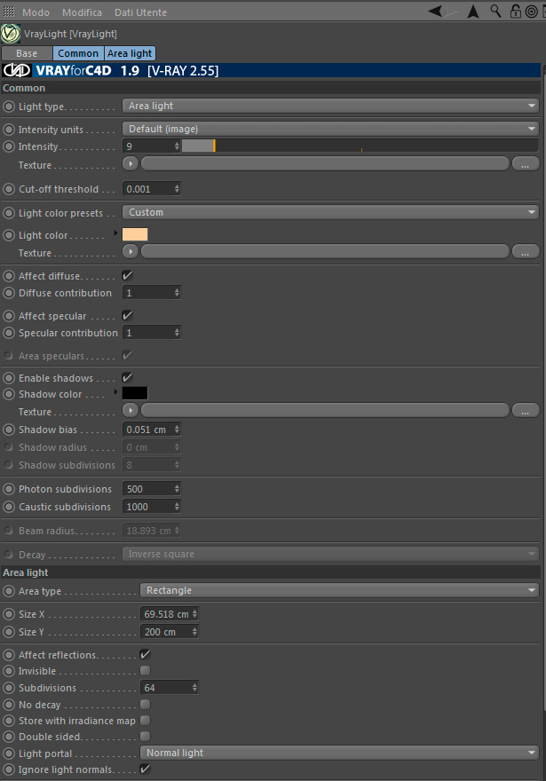Open the Light color presets dropdown
This screenshot has width=546, height=781.
point(331,212)
